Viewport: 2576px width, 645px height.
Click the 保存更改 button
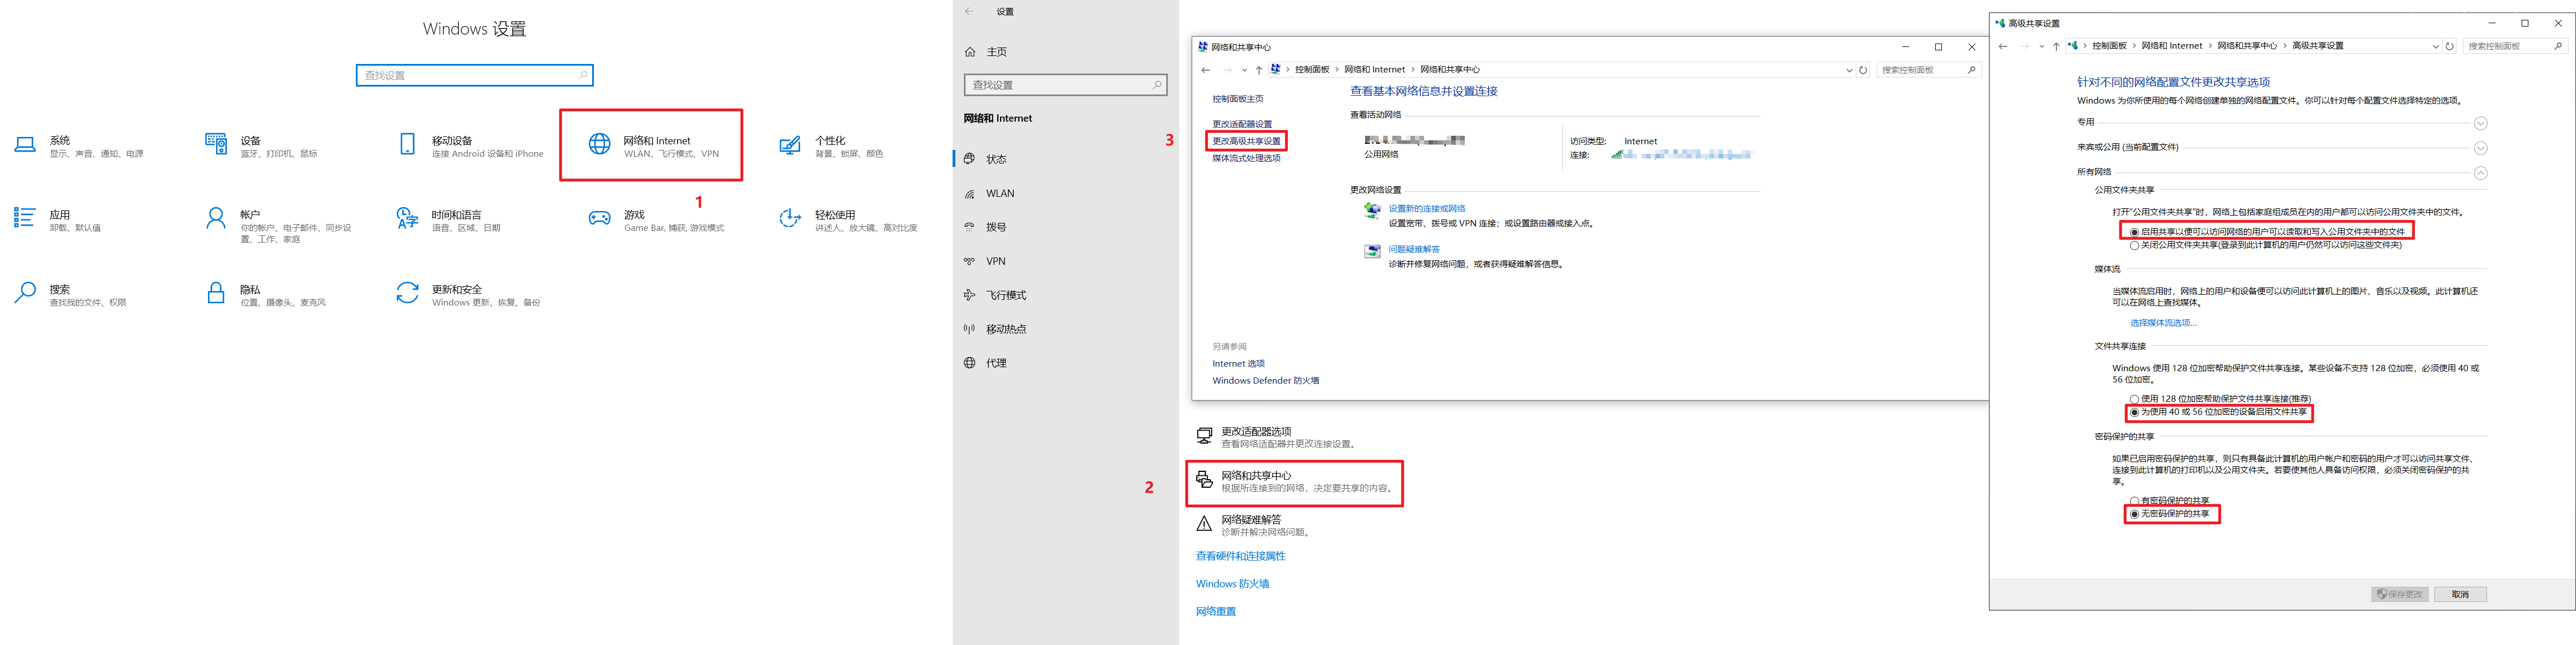pyautogui.click(x=2400, y=595)
